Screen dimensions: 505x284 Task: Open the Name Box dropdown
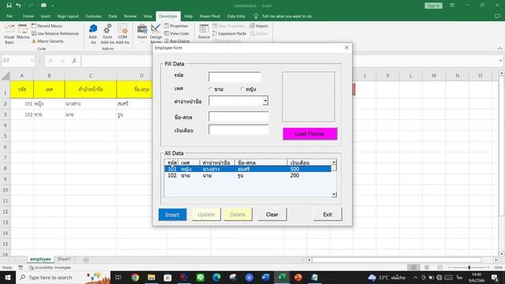coord(32,61)
